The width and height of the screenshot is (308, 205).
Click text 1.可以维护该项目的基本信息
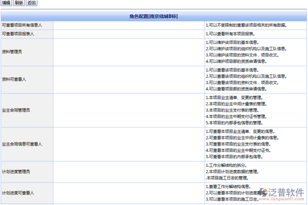(233, 43)
